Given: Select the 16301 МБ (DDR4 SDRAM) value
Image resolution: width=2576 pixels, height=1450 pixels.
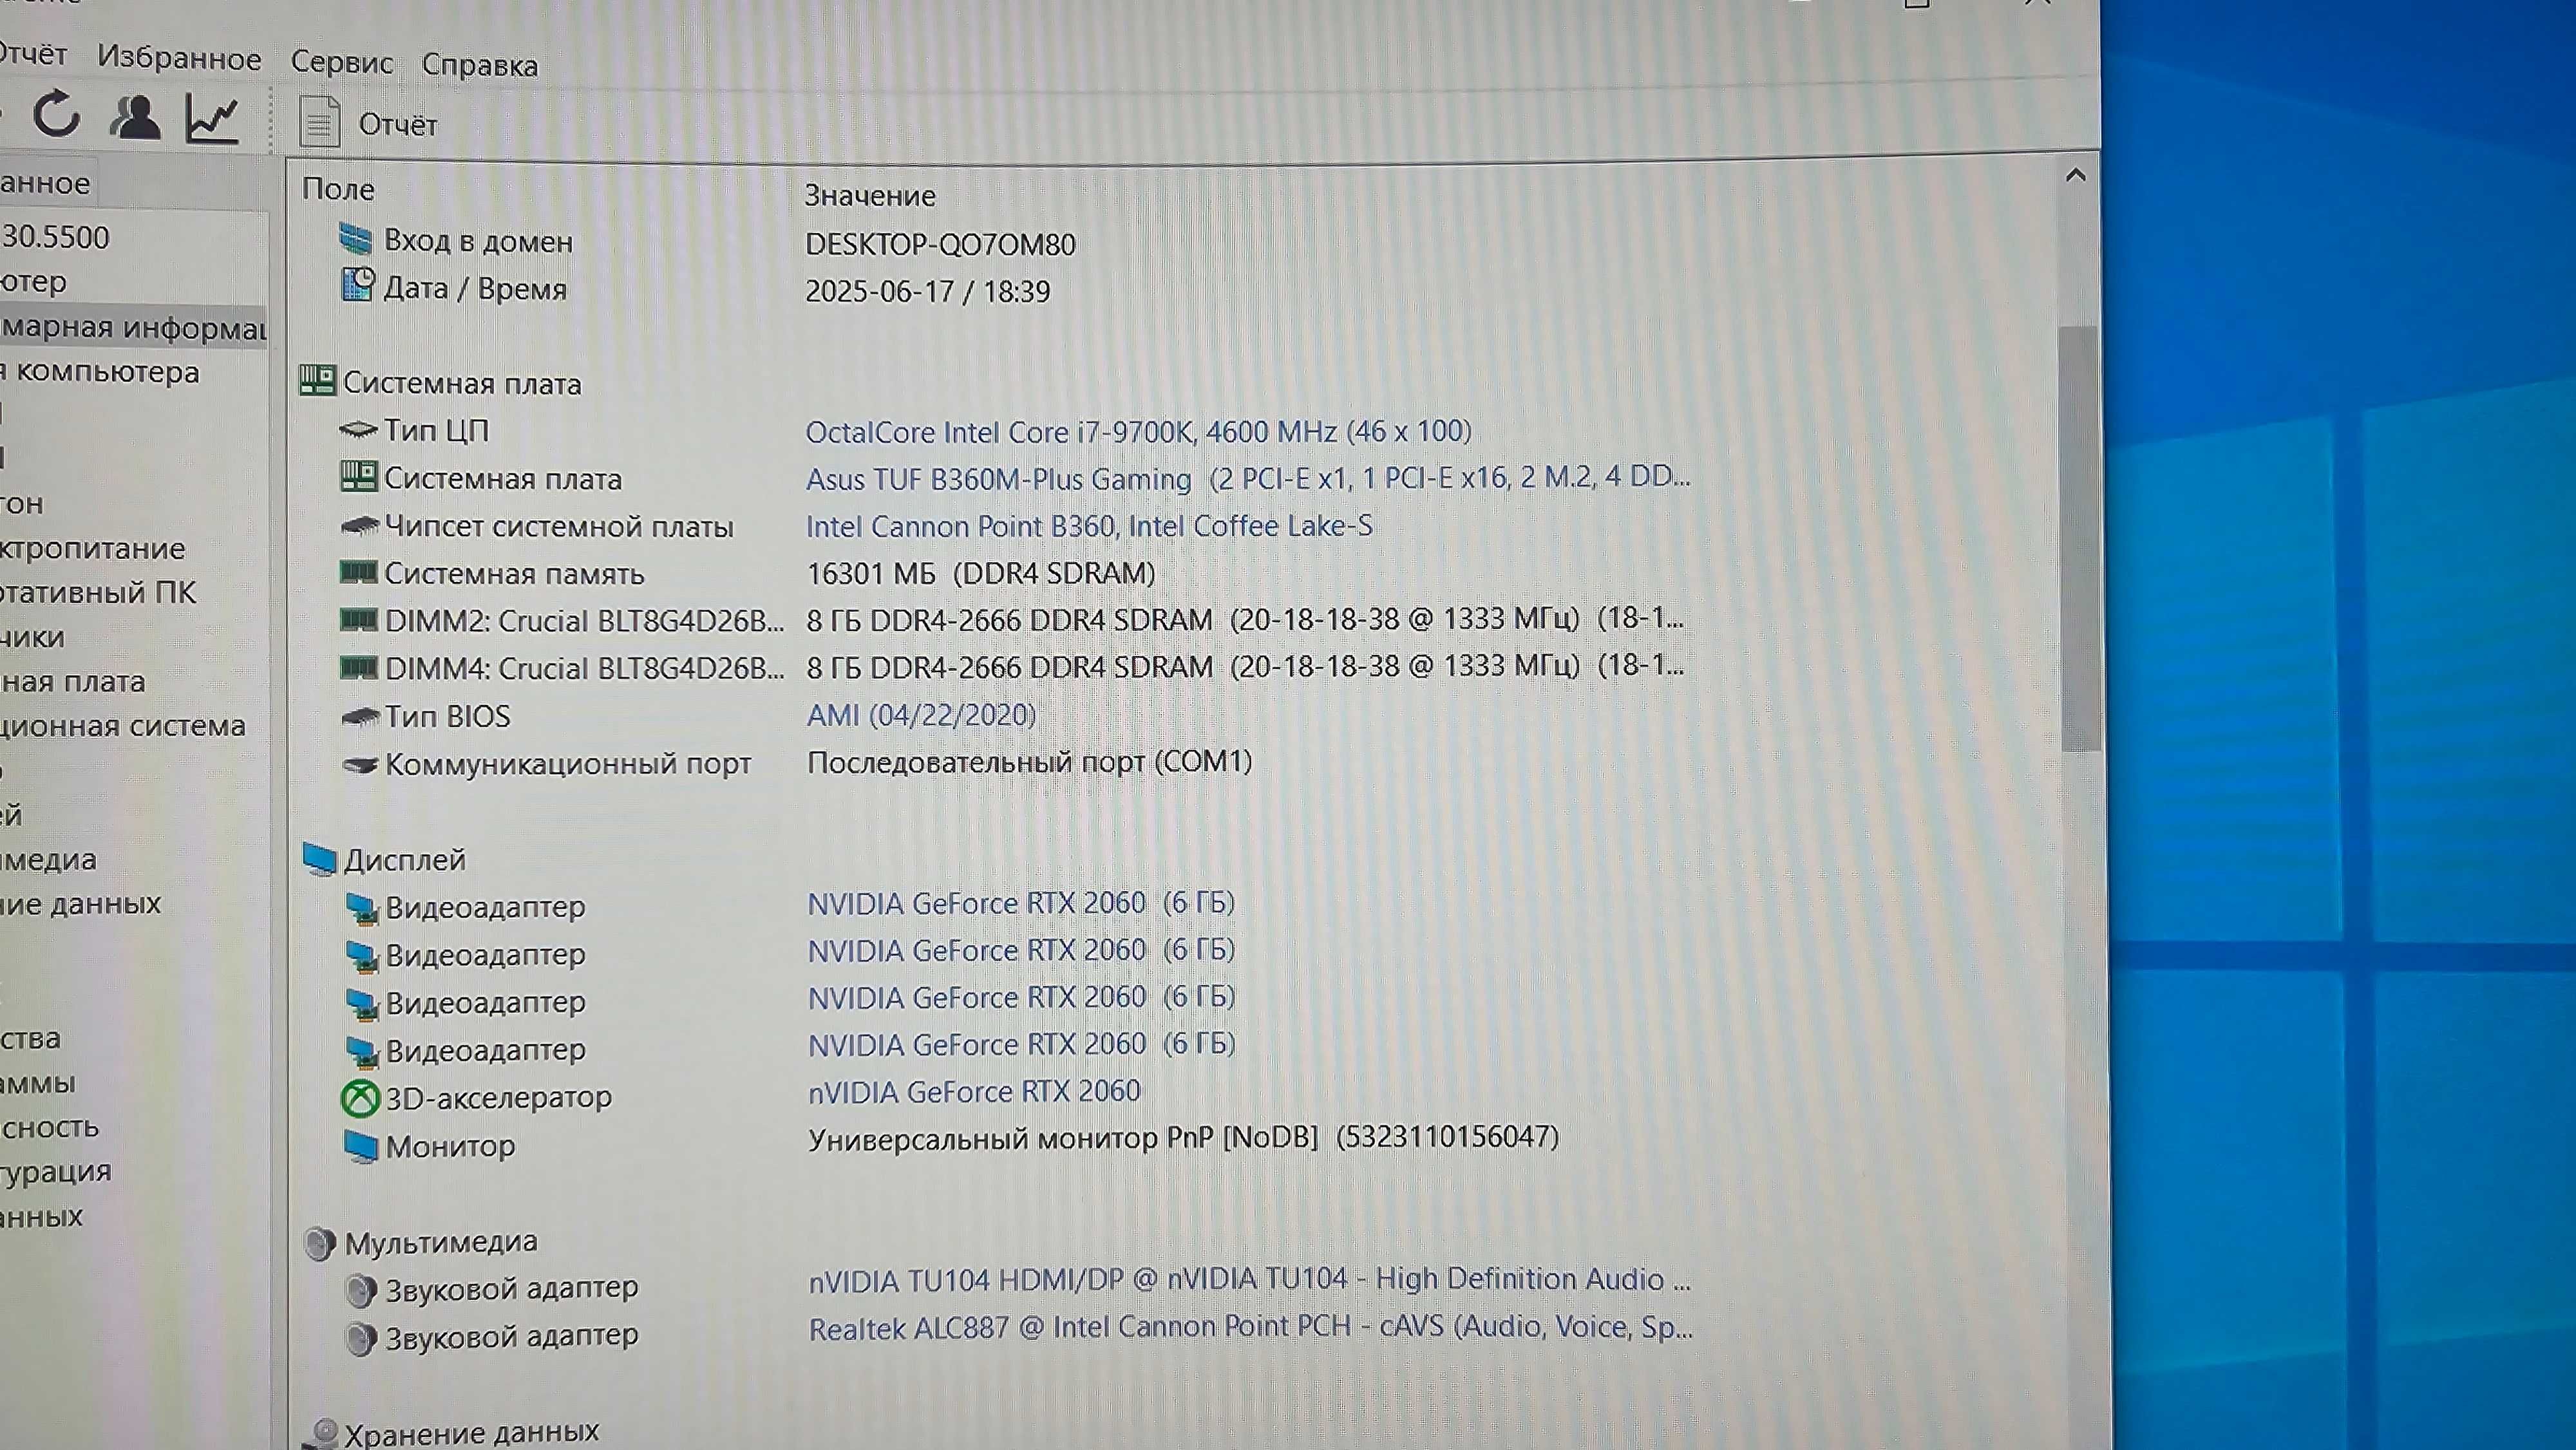Looking at the screenshot, I should [981, 573].
